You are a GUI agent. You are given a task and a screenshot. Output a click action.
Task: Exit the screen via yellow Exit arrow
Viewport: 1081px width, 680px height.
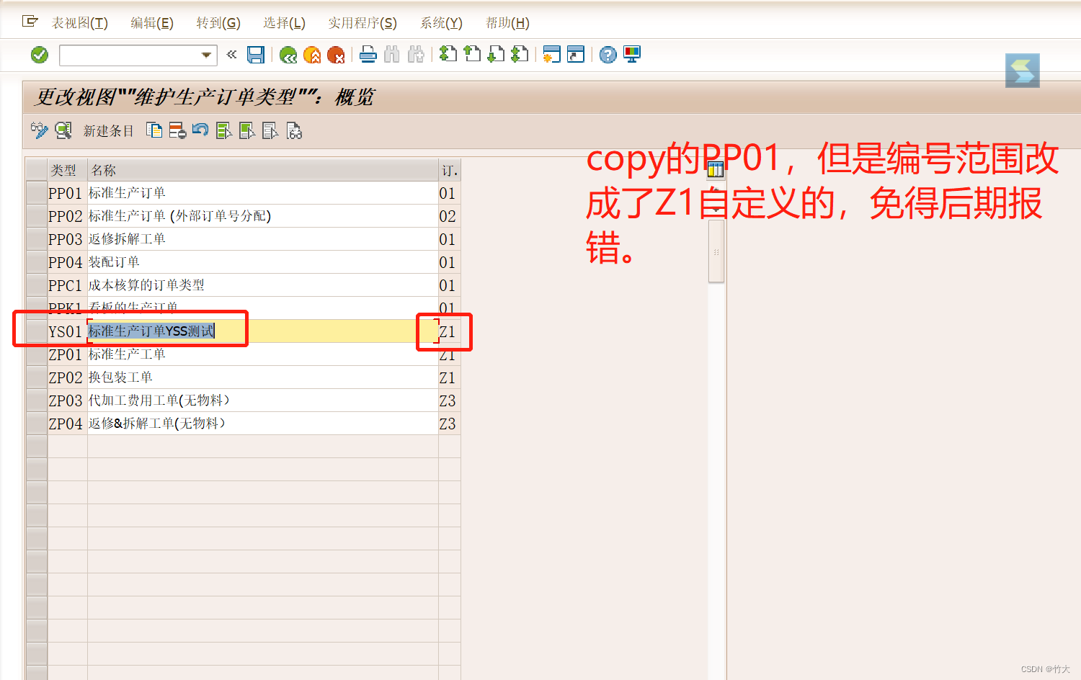(x=312, y=54)
